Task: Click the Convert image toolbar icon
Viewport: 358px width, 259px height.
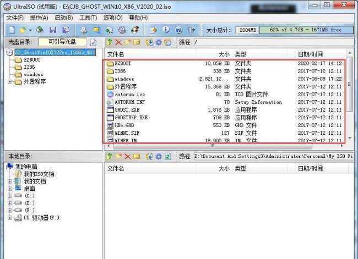Action: [x=109, y=30]
